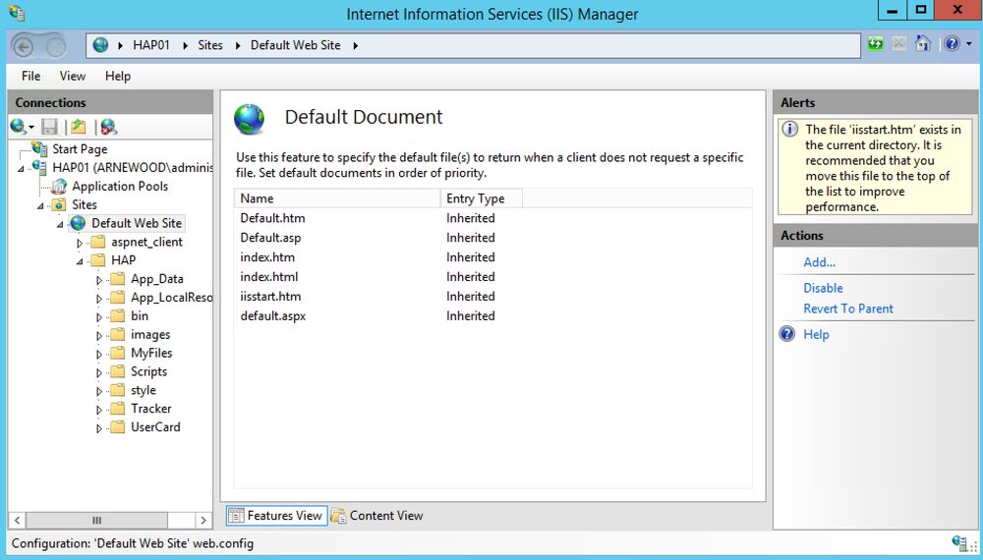Screen dimensions: 983x560
Task: Click Revert To Parent action link
Action: 848,308
